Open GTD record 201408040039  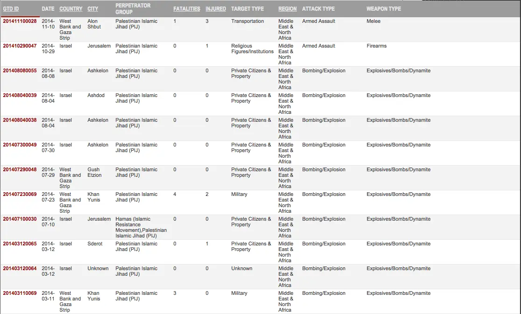pyautogui.click(x=20, y=96)
